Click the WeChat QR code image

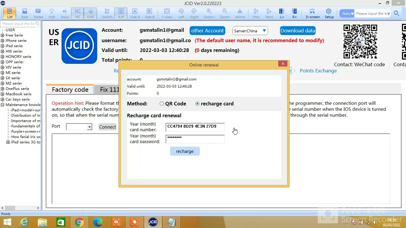[360, 42]
